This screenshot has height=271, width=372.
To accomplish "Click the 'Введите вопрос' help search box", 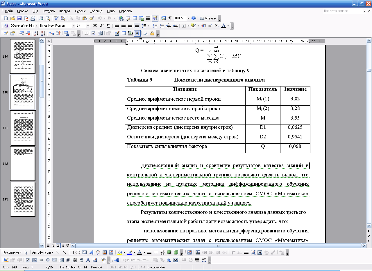I will point(342,11).
